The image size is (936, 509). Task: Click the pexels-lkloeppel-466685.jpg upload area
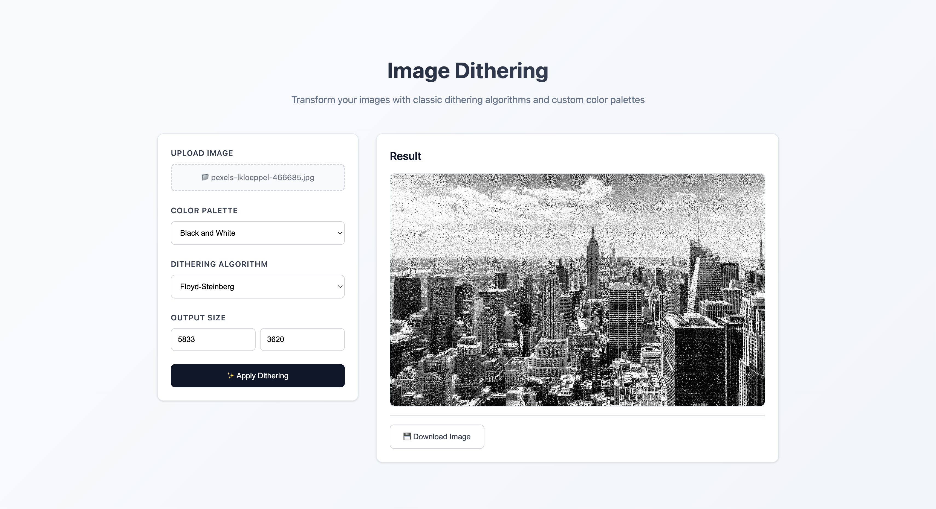click(257, 177)
